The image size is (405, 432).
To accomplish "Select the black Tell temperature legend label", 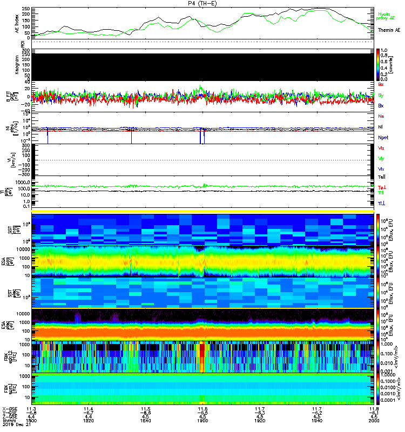I will tap(382, 177).
